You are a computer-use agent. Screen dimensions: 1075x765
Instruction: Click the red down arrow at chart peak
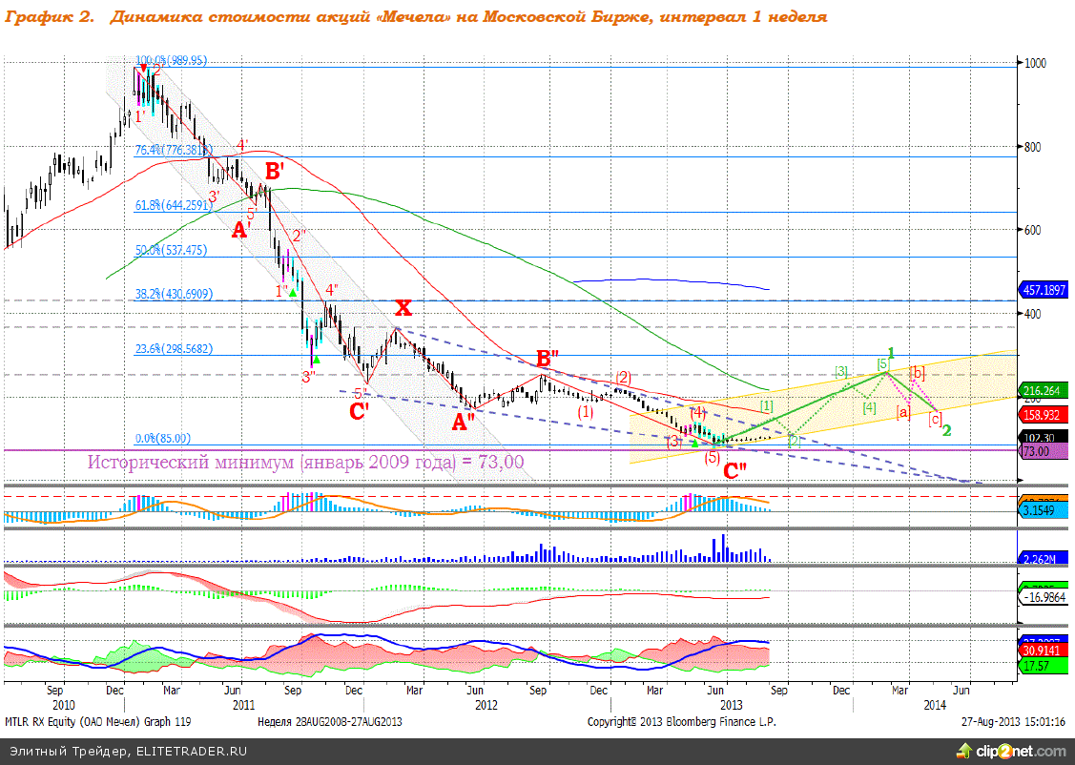pyautogui.click(x=143, y=69)
